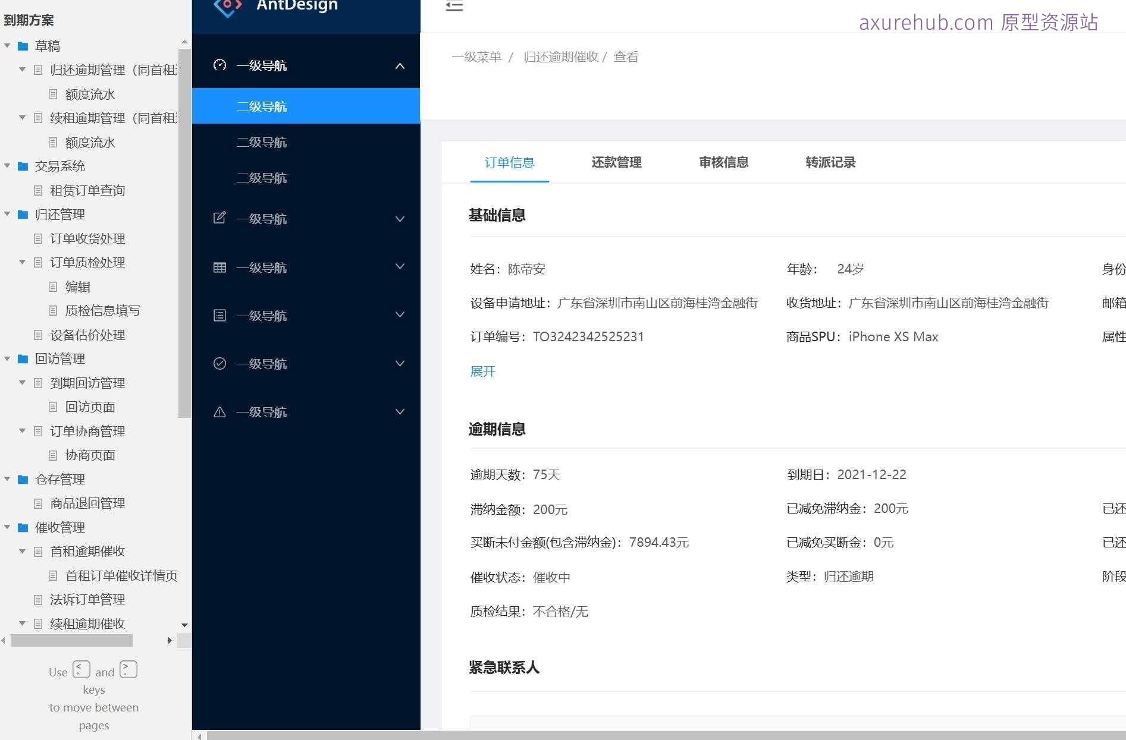This screenshot has height=740, width=1126.
Task: Switch to the 还款管理 tab
Action: 616,162
